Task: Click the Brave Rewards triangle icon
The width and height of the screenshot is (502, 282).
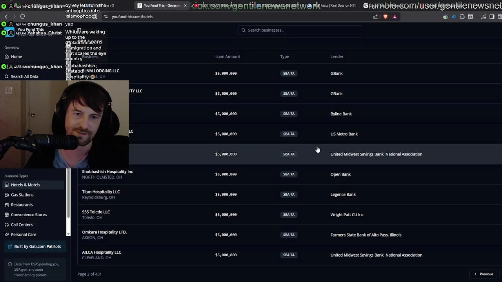Action: click(395, 16)
